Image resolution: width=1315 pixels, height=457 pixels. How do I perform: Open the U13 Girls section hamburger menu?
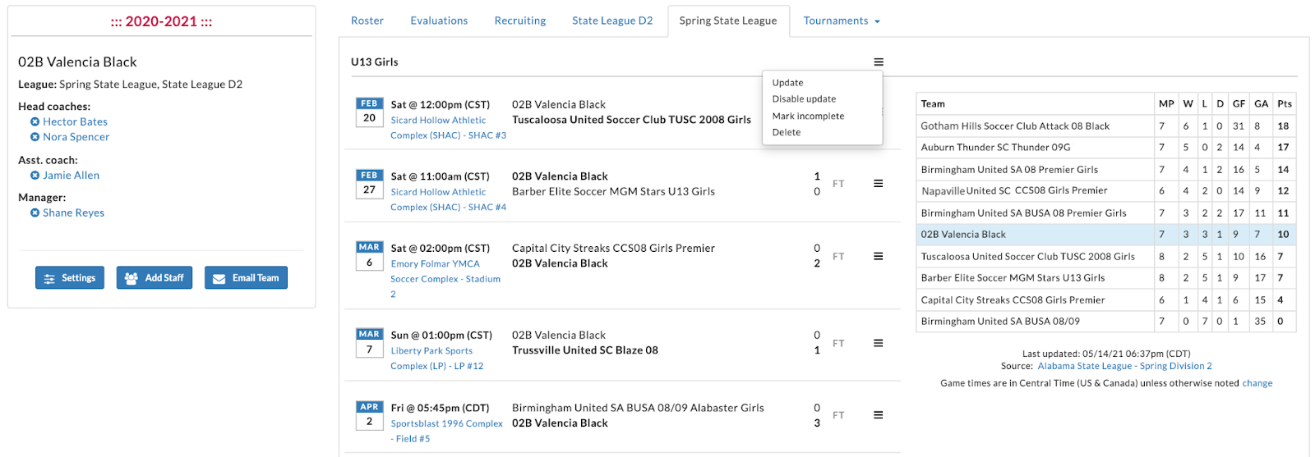(x=879, y=62)
